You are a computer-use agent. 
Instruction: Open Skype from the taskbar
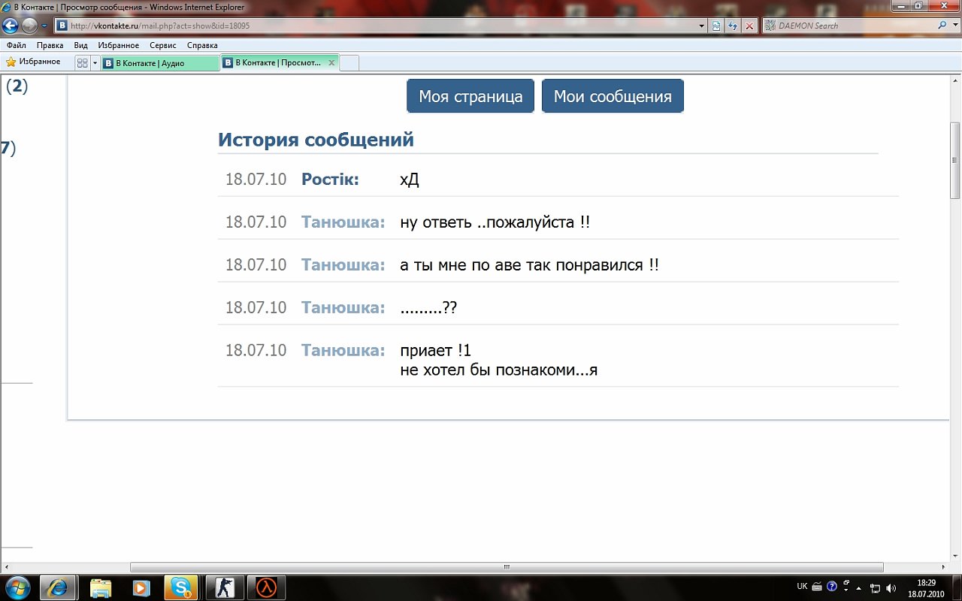[180, 587]
